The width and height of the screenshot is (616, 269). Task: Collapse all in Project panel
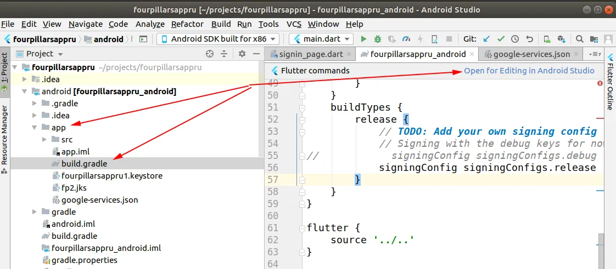coord(224,54)
